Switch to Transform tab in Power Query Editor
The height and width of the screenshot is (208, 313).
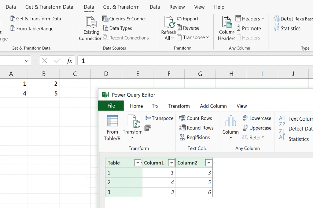179,106
